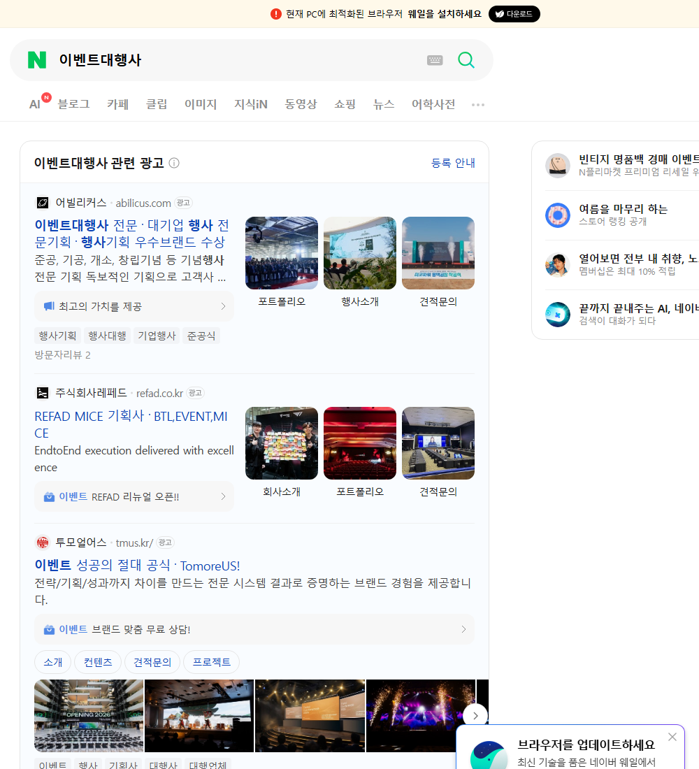
Task: Open the 이벤트 성공의 절대 공식 TomoreUS link
Action: point(137,566)
